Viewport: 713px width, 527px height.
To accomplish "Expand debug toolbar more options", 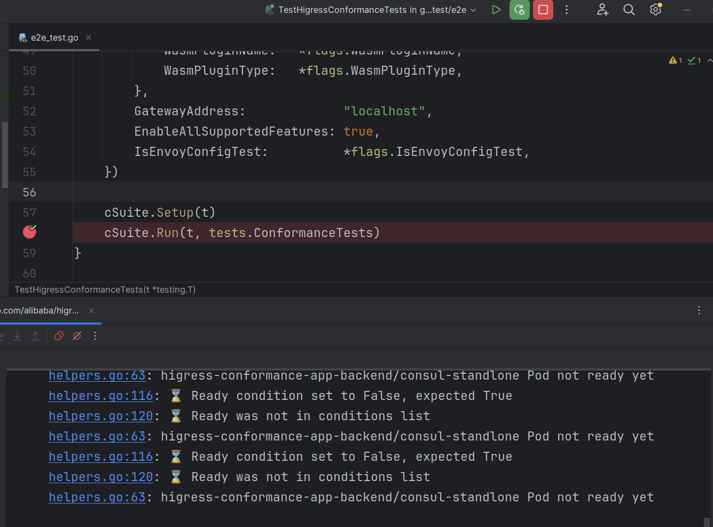I will (95, 336).
